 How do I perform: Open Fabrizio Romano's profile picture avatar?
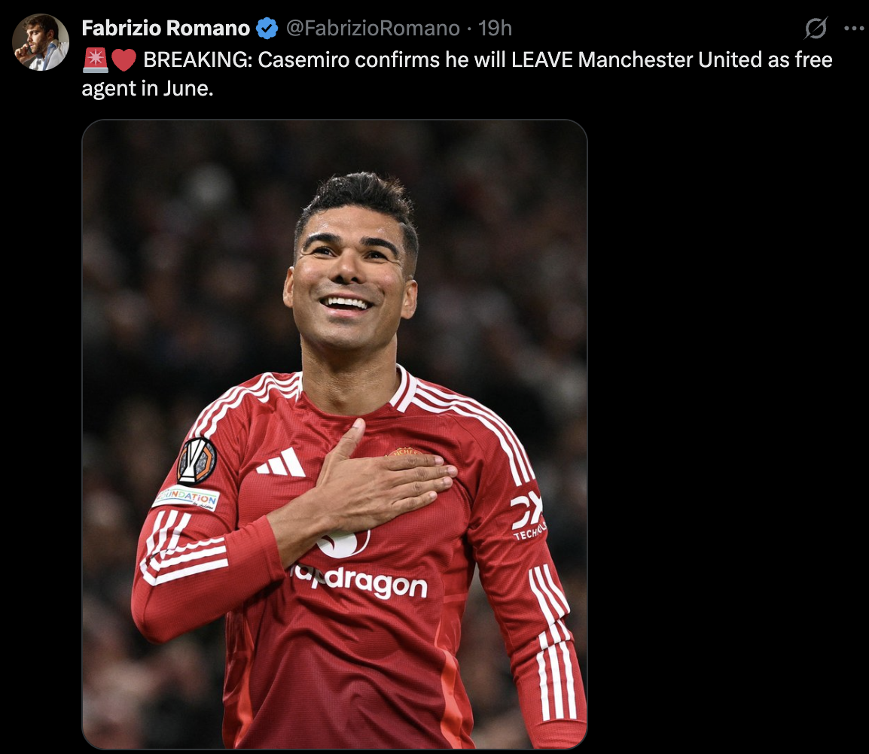coord(41,43)
